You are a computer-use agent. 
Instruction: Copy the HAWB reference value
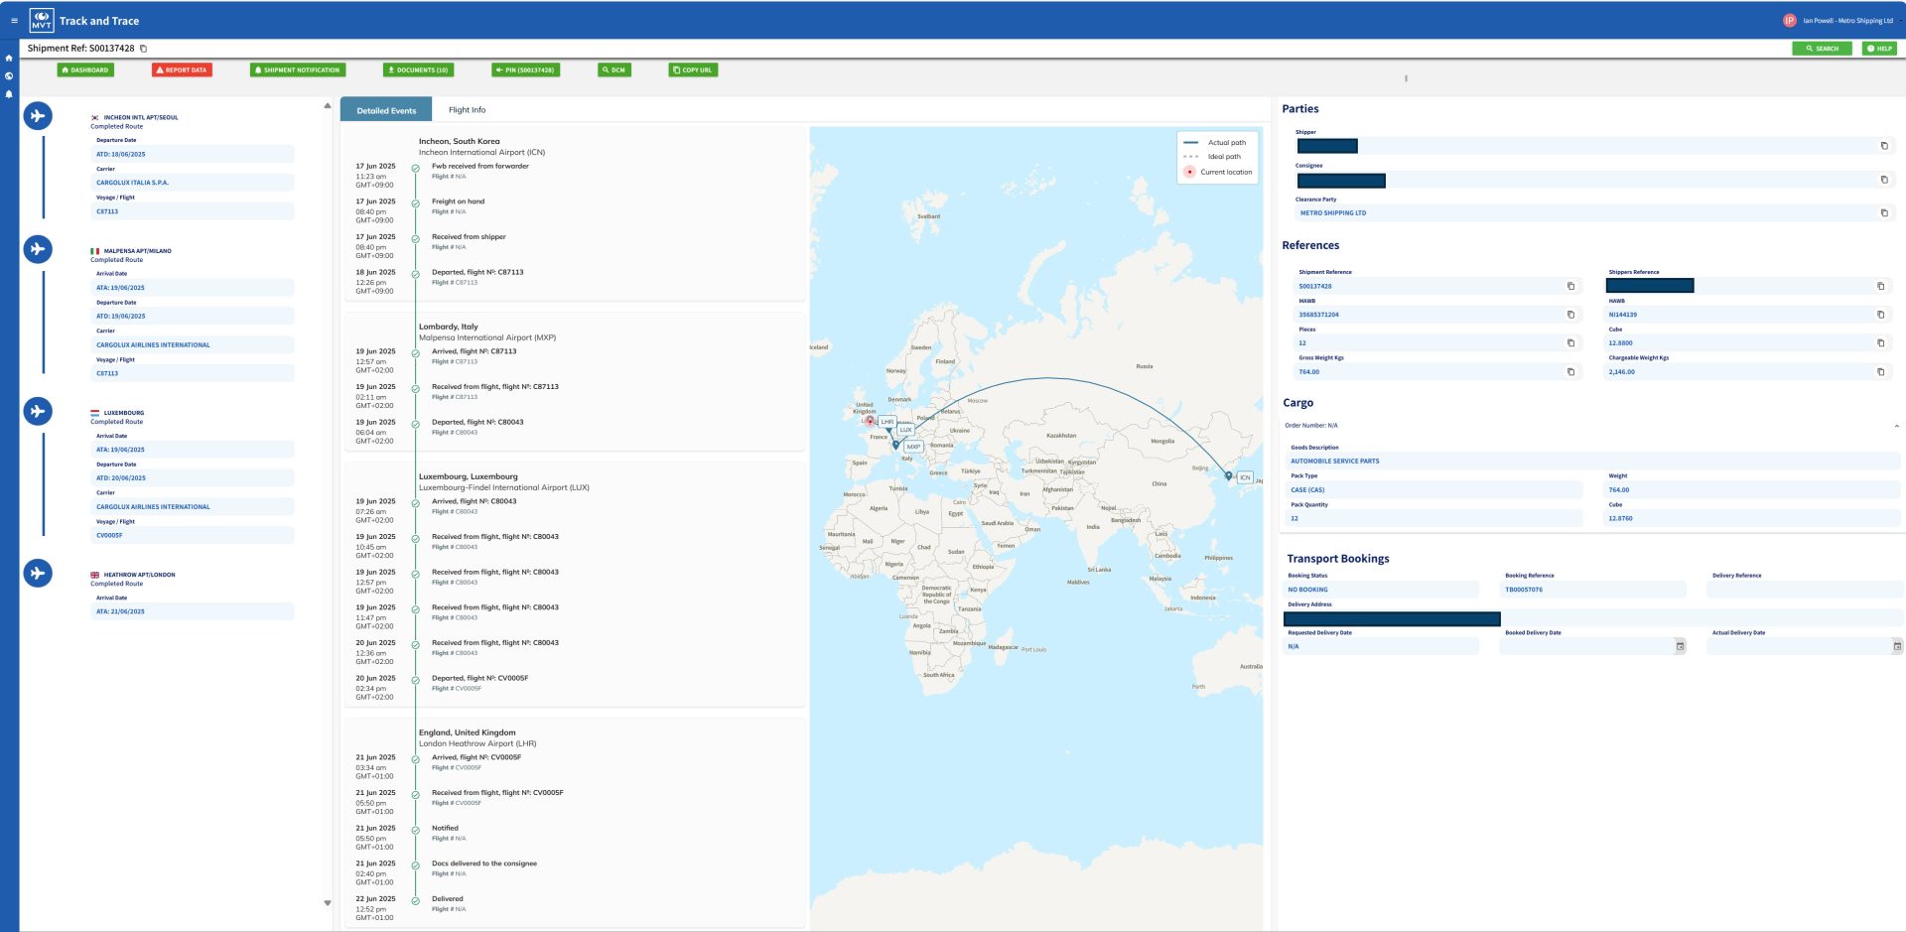tap(1880, 315)
